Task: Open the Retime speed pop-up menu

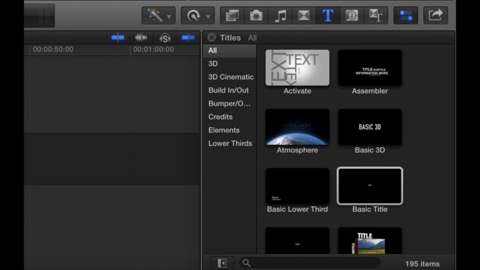Action: pos(197,16)
